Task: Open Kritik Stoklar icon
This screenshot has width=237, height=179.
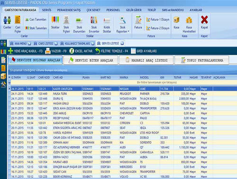Action: tap(107, 24)
